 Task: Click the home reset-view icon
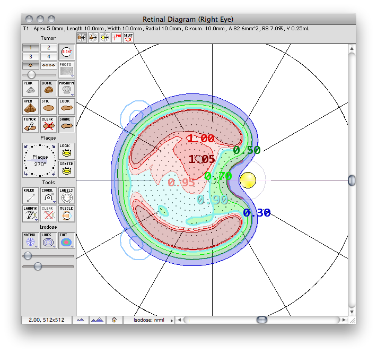pos(114,320)
